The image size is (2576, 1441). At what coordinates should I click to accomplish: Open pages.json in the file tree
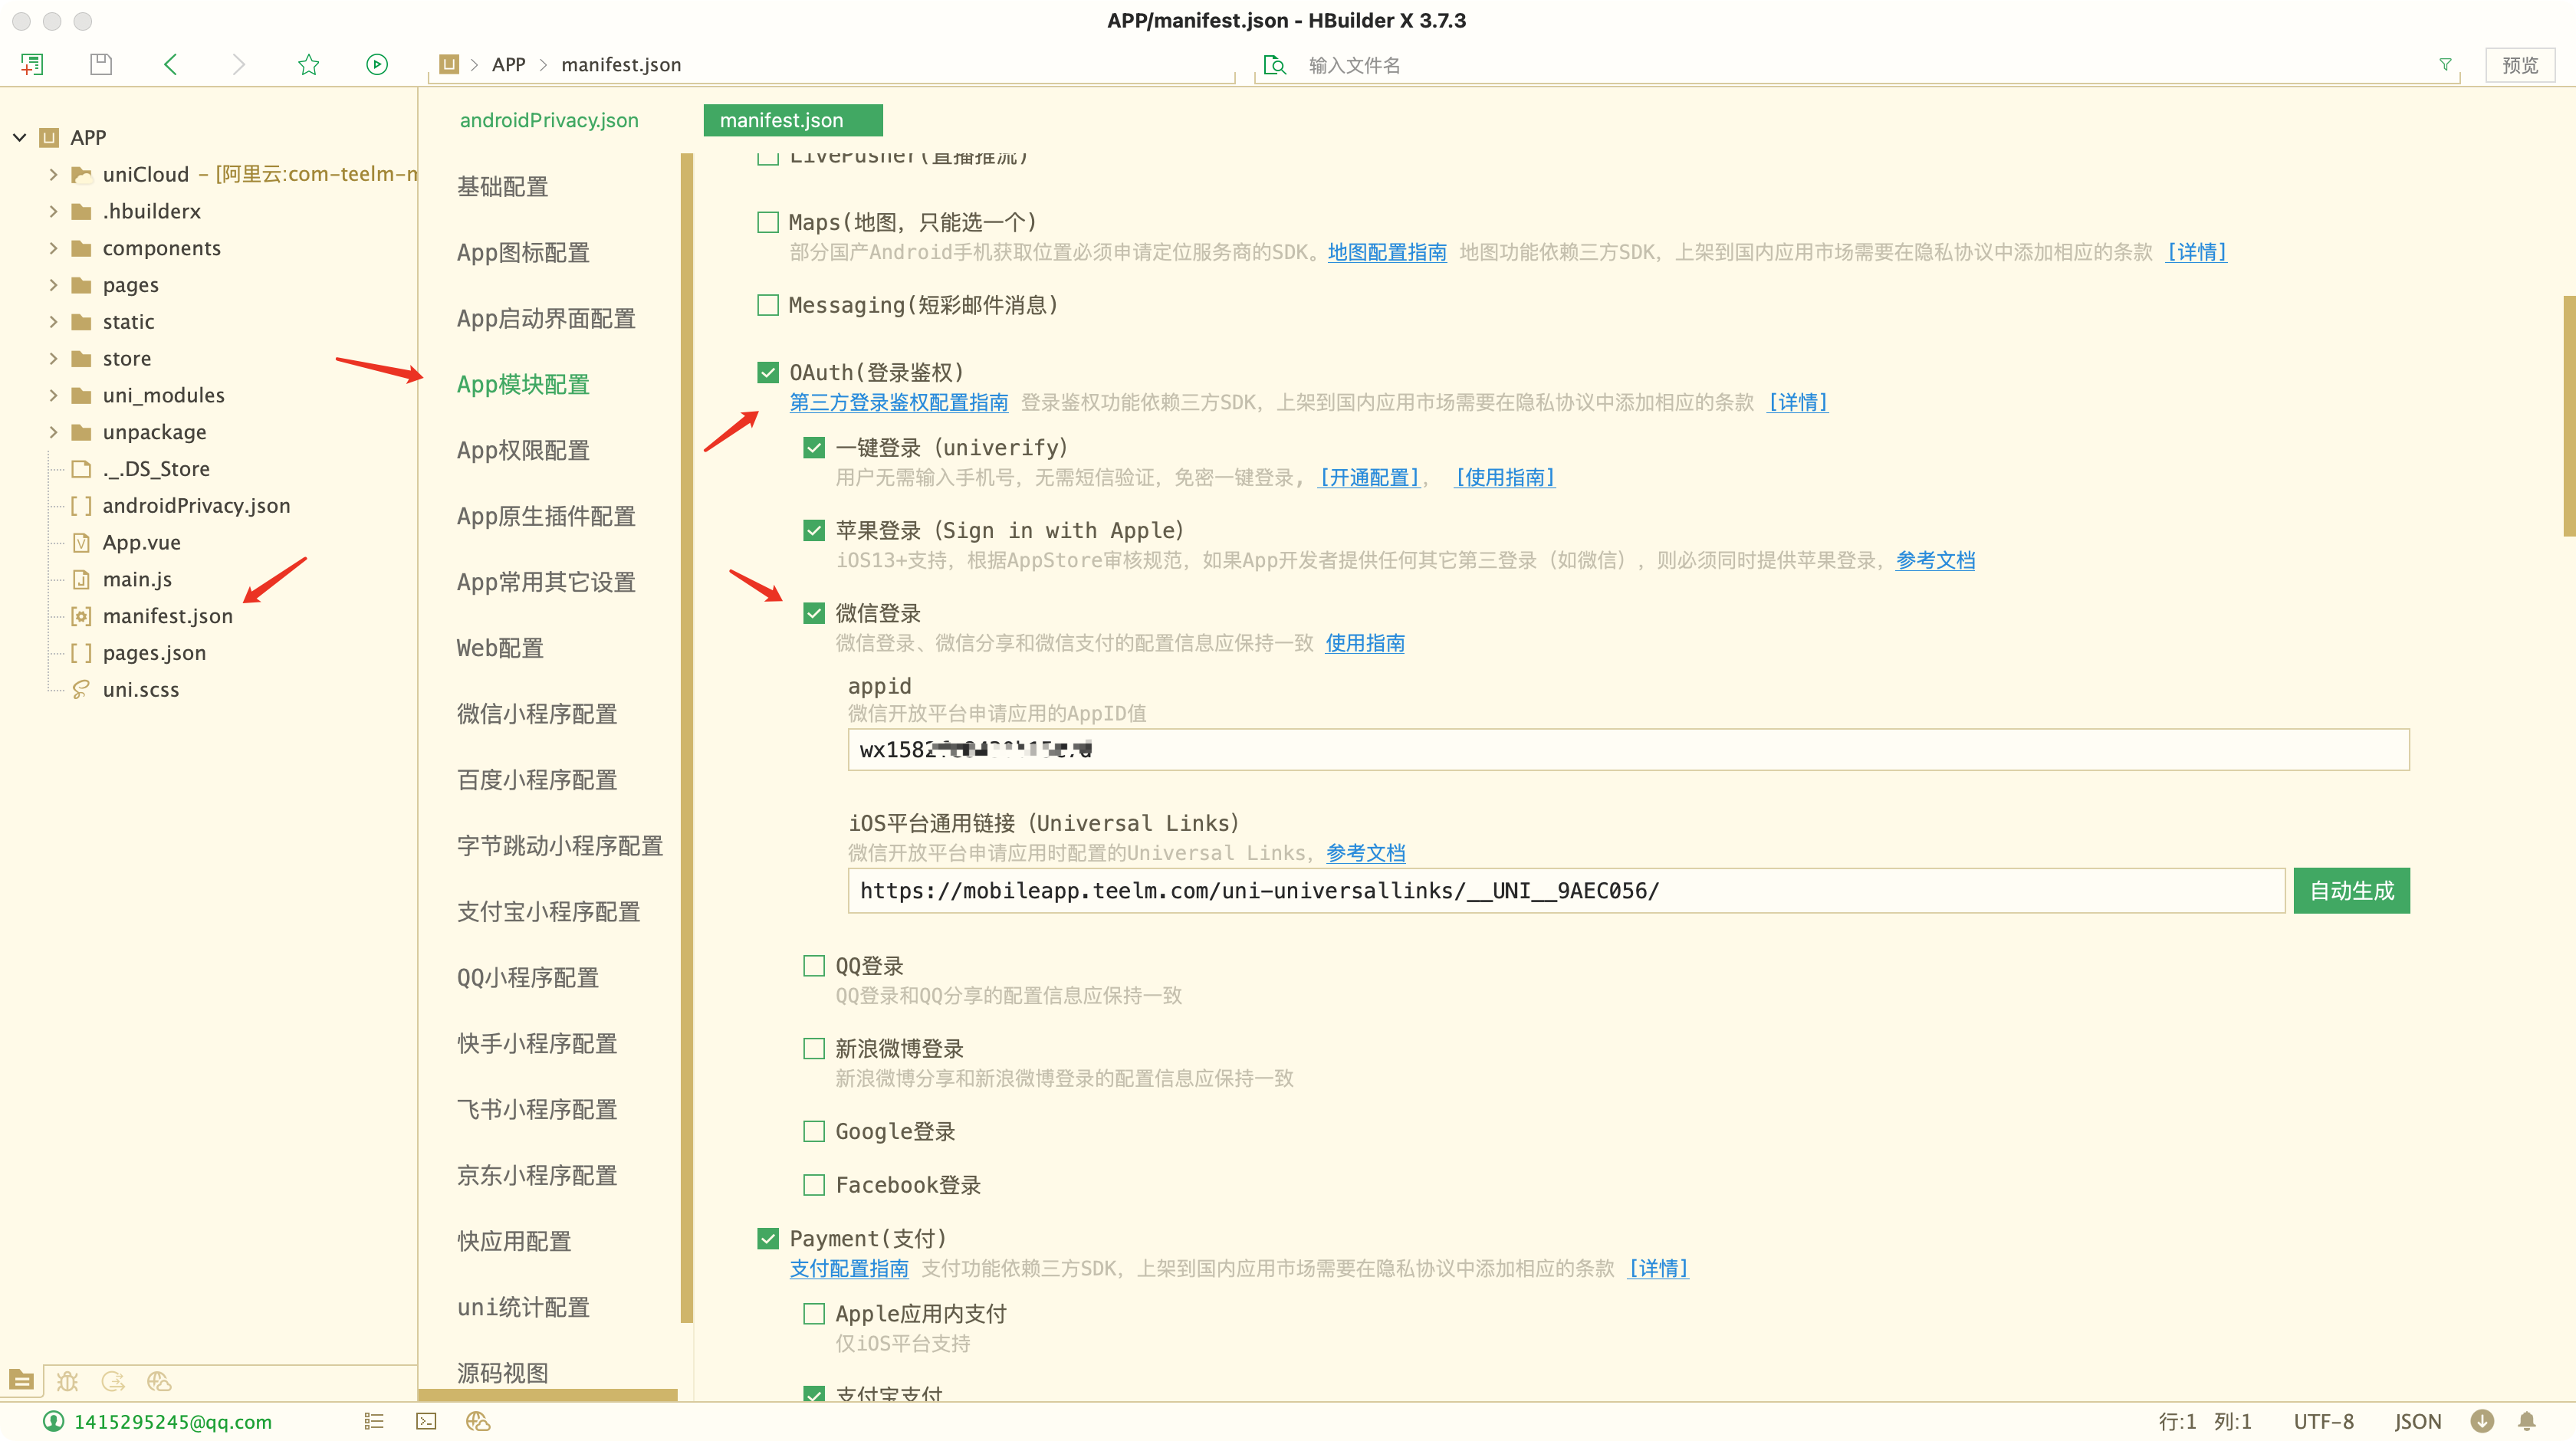(154, 652)
